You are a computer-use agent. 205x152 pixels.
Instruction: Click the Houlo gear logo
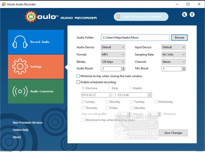point(31,17)
